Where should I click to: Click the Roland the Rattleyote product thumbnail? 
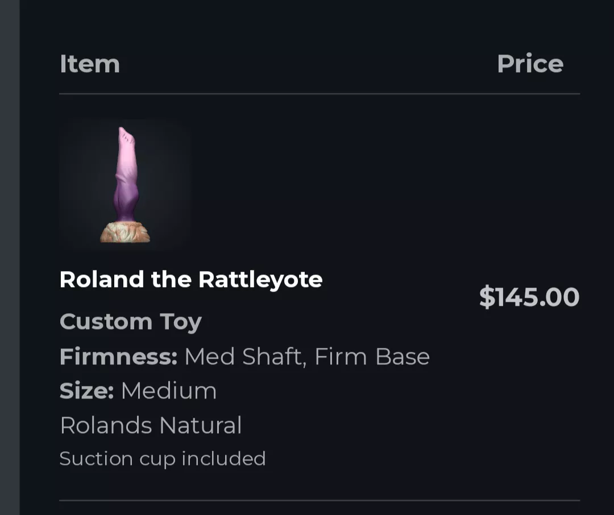click(x=125, y=185)
